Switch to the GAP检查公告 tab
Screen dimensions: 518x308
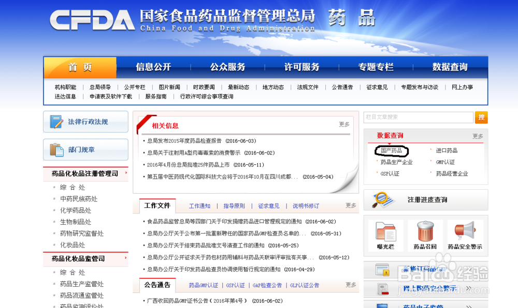[267, 285]
